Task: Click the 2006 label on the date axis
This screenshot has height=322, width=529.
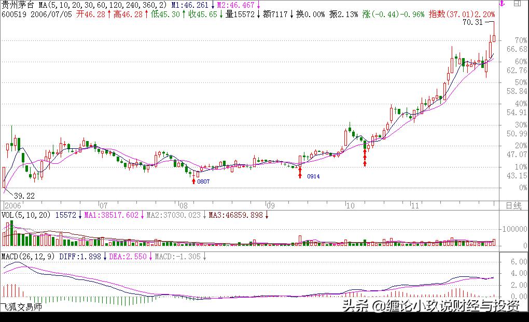Action: (x=13, y=205)
